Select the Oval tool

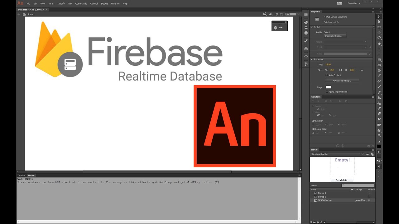coord(379,65)
